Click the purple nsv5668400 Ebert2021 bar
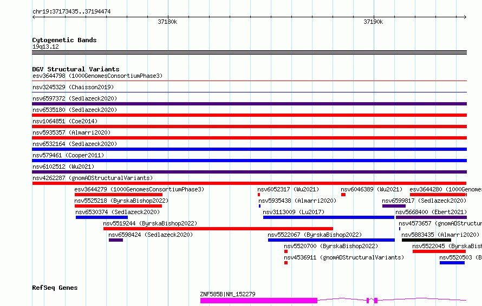 [x=431, y=217]
